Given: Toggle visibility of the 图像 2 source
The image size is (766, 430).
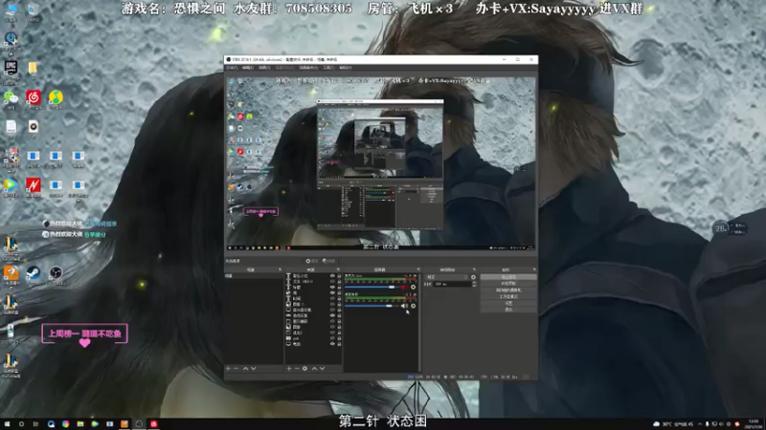Looking at the screenshot, I should coord(332,304).
